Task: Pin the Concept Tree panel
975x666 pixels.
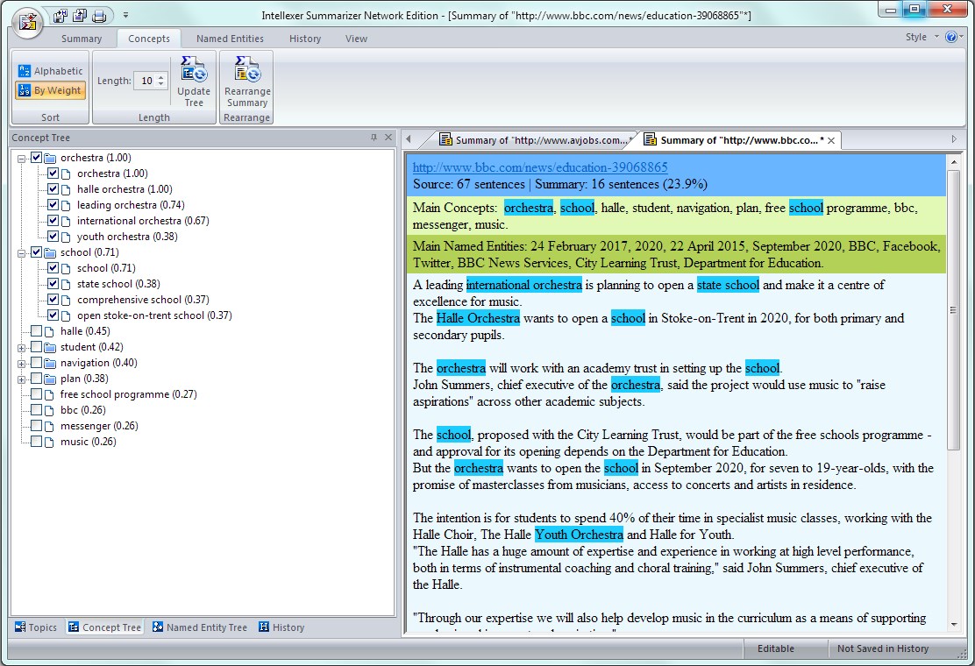Action: [374, 138]
